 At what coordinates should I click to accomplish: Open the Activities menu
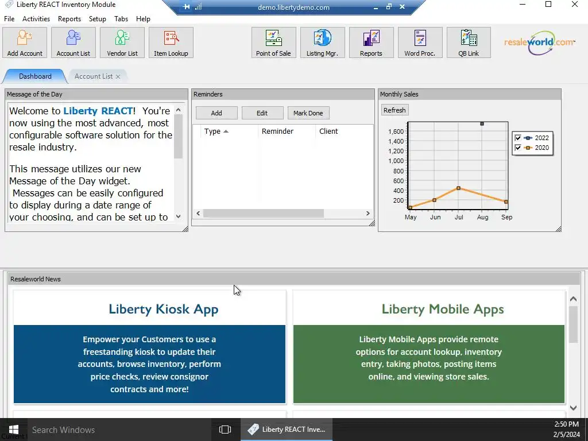(x=36, y=19)
